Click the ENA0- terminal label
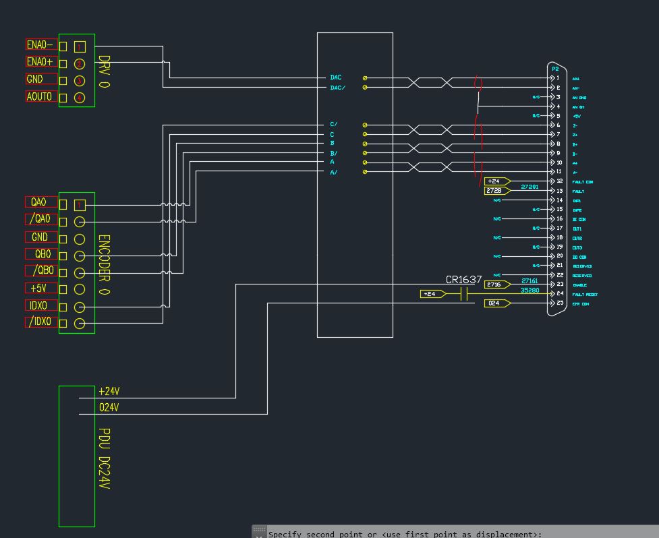Image resolution: width=659 pixels, height=538 pixels. click(40, 44)
